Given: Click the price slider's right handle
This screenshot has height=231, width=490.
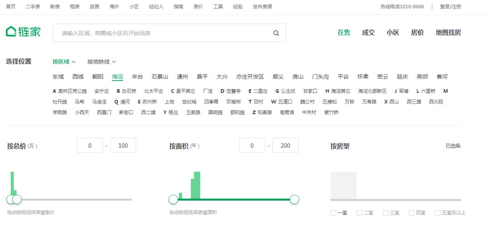Looking at the screenshot, I should click(x=17, y=199).
